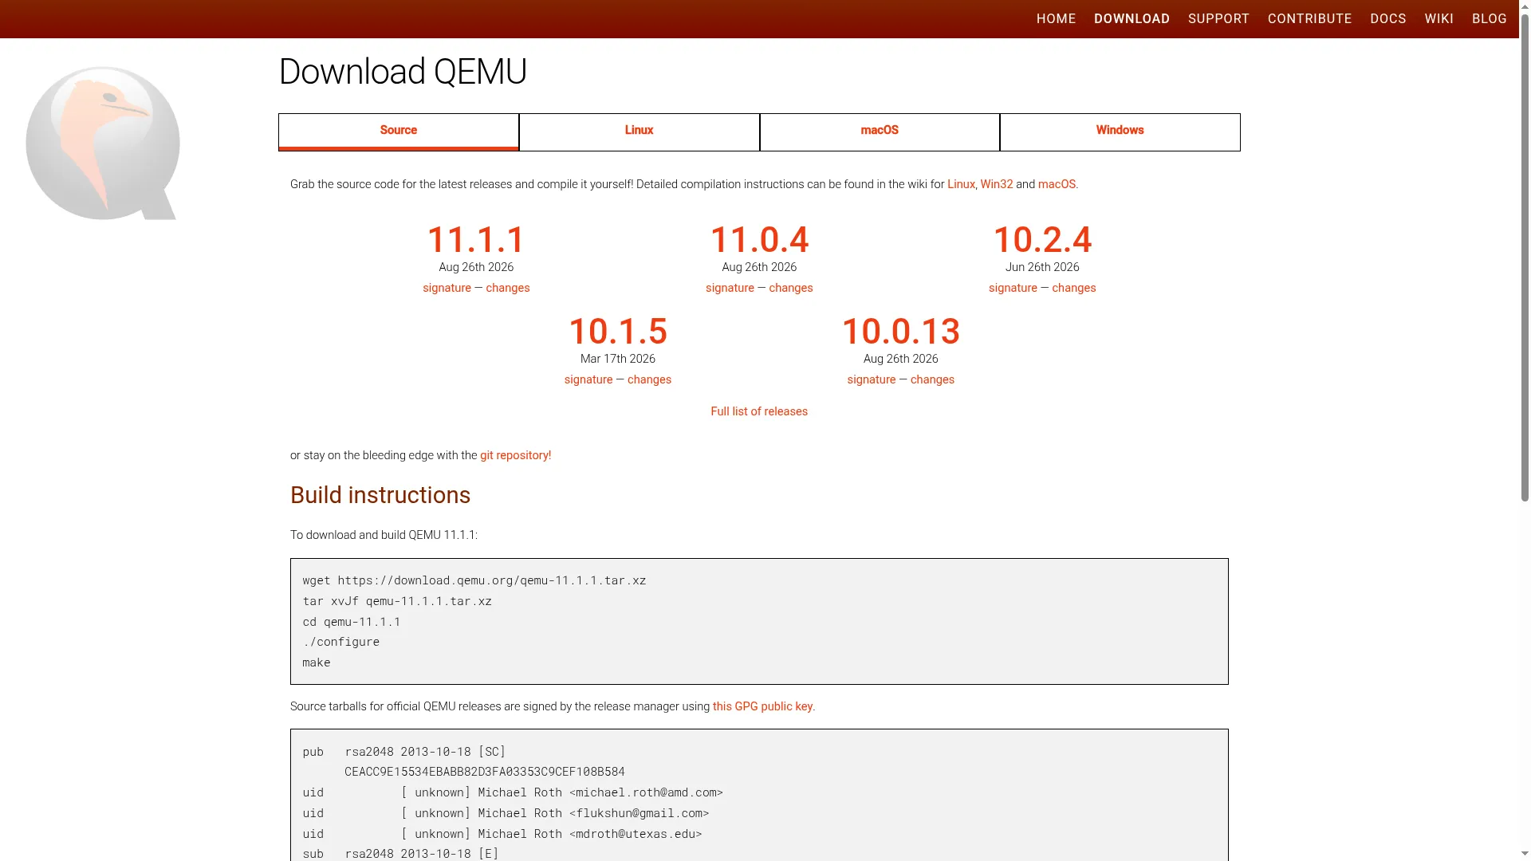Open the WIKI nav item
This screenshot has width=1531, height=861.
click(1439, 18)
